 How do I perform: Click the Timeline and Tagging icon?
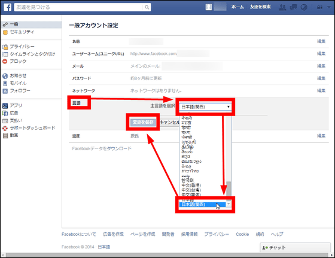(x=5, y=54)
